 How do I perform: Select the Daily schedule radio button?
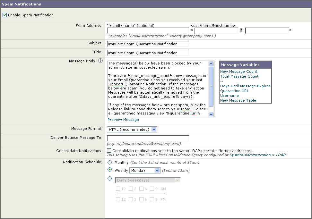coord(110,179)
